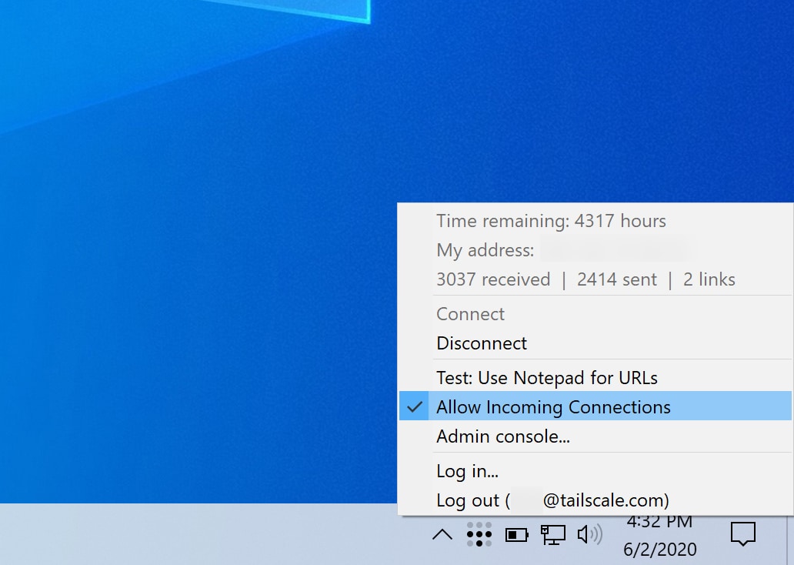The width and height of the screenshot is (794, 565).
Task: Open the network connection tray icon
Action: coord(552,534)
